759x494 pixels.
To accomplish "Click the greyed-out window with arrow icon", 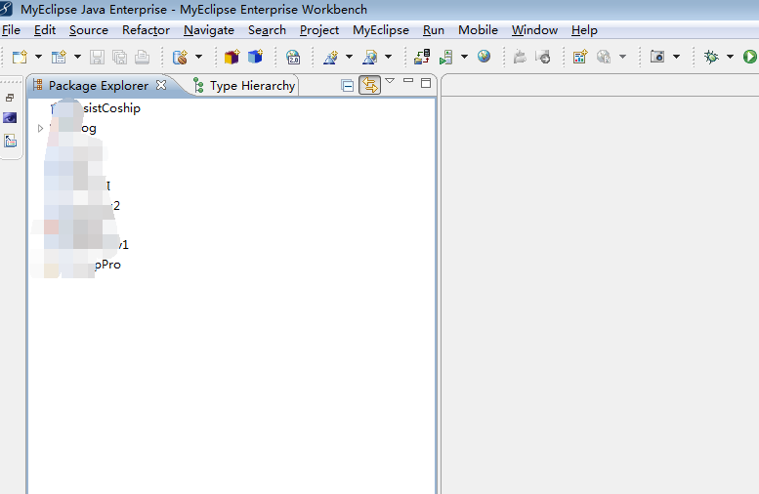I will (x=543, y=57).
